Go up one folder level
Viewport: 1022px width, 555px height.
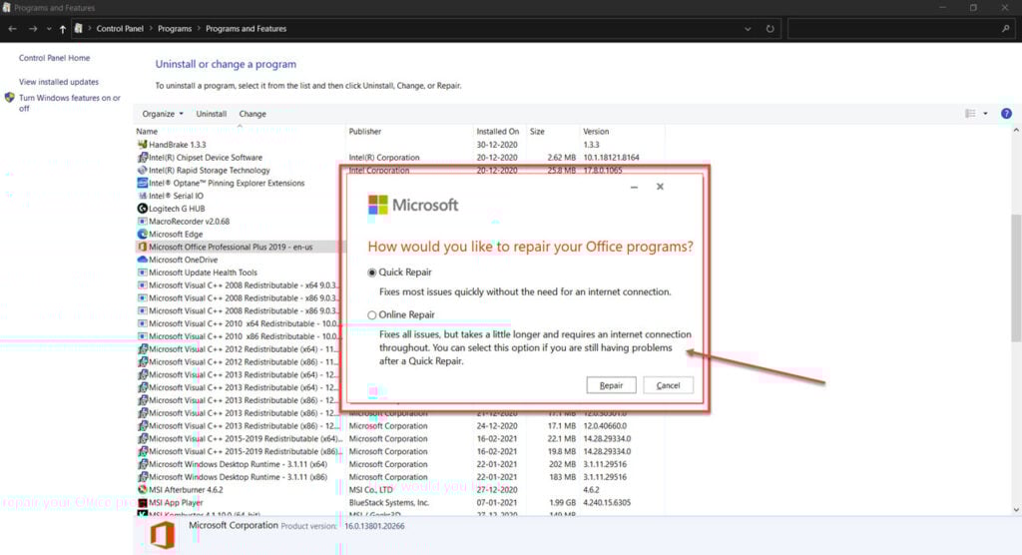tap(63, 29)
